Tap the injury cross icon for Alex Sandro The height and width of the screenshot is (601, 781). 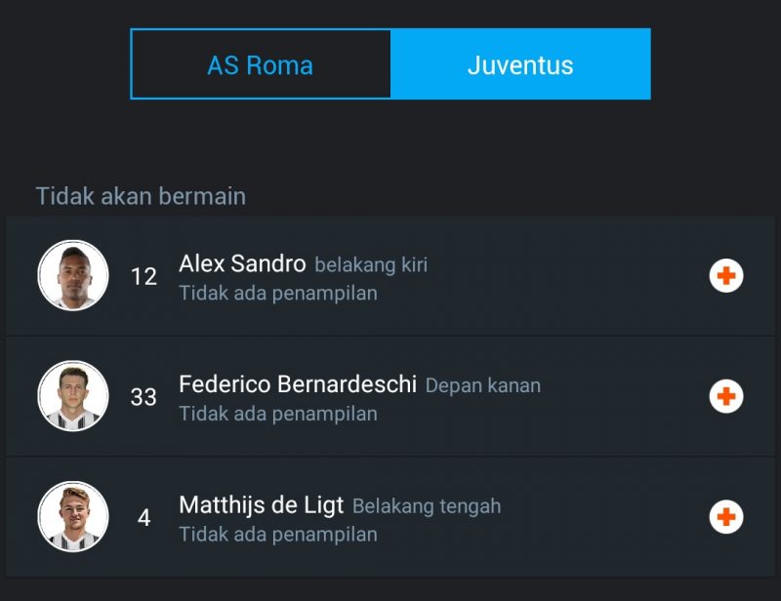click(x=725, y=276)
